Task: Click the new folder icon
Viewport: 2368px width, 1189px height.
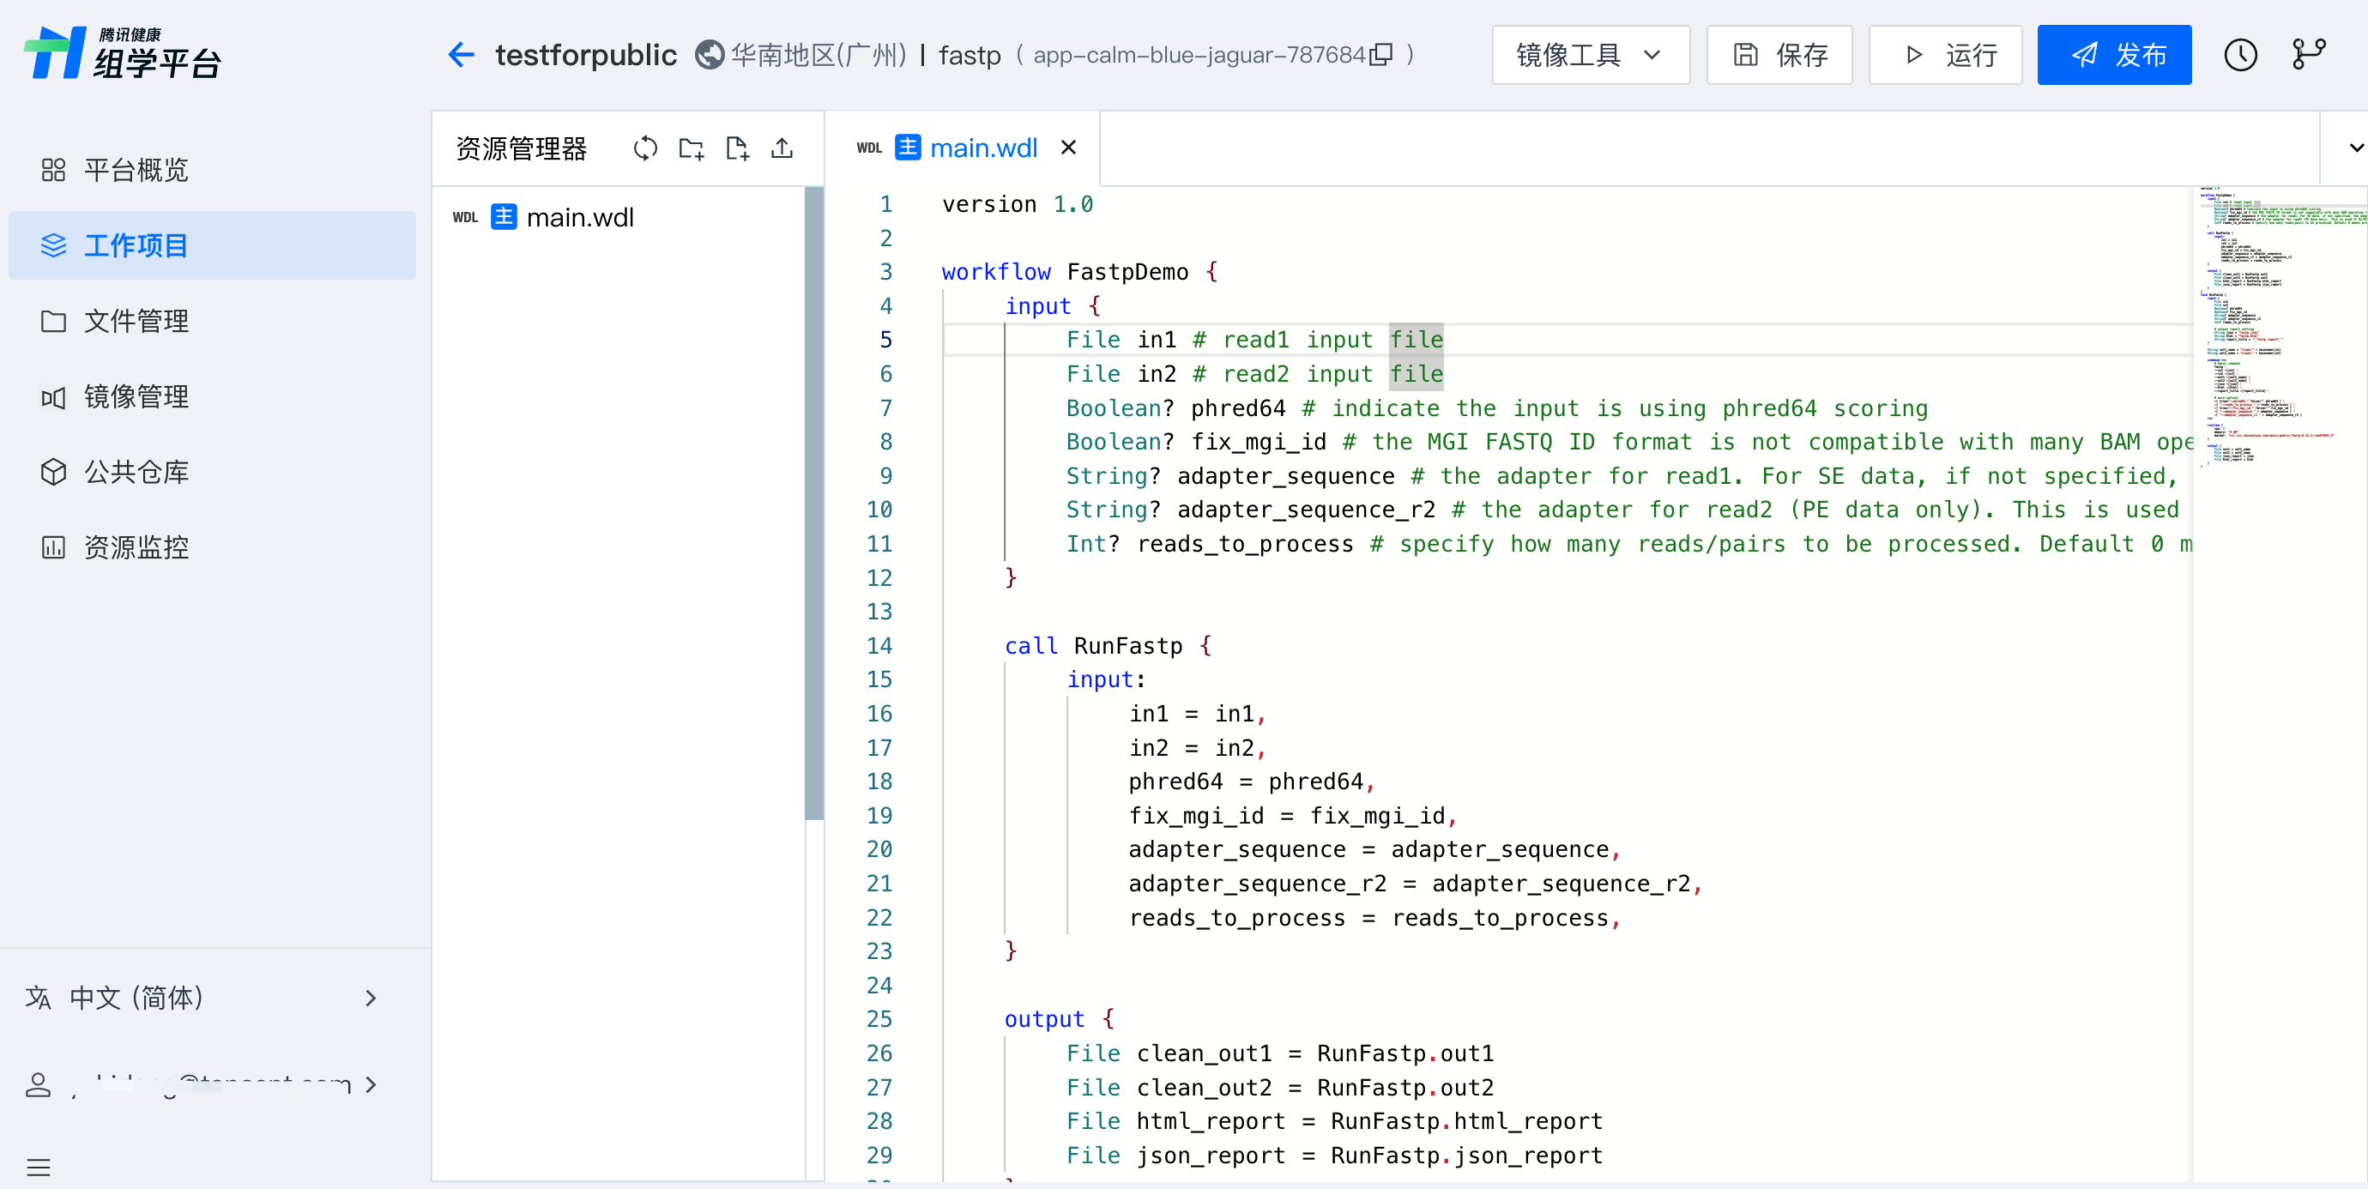Action: 692,148
